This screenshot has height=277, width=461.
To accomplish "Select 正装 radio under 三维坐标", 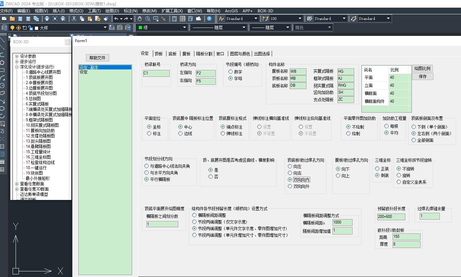I will tap(377, 169).
